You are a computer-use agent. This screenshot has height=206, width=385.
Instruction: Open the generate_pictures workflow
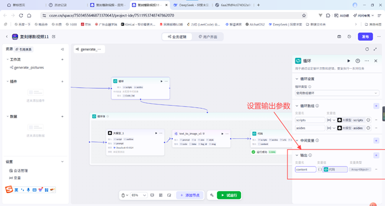[27, 67]
